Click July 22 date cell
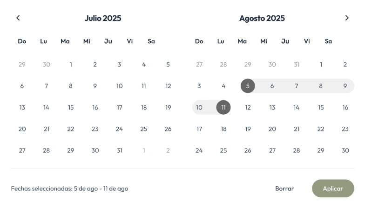Image resolution: width=365 pixels, height=208 pixels. [x=71, y=129]
